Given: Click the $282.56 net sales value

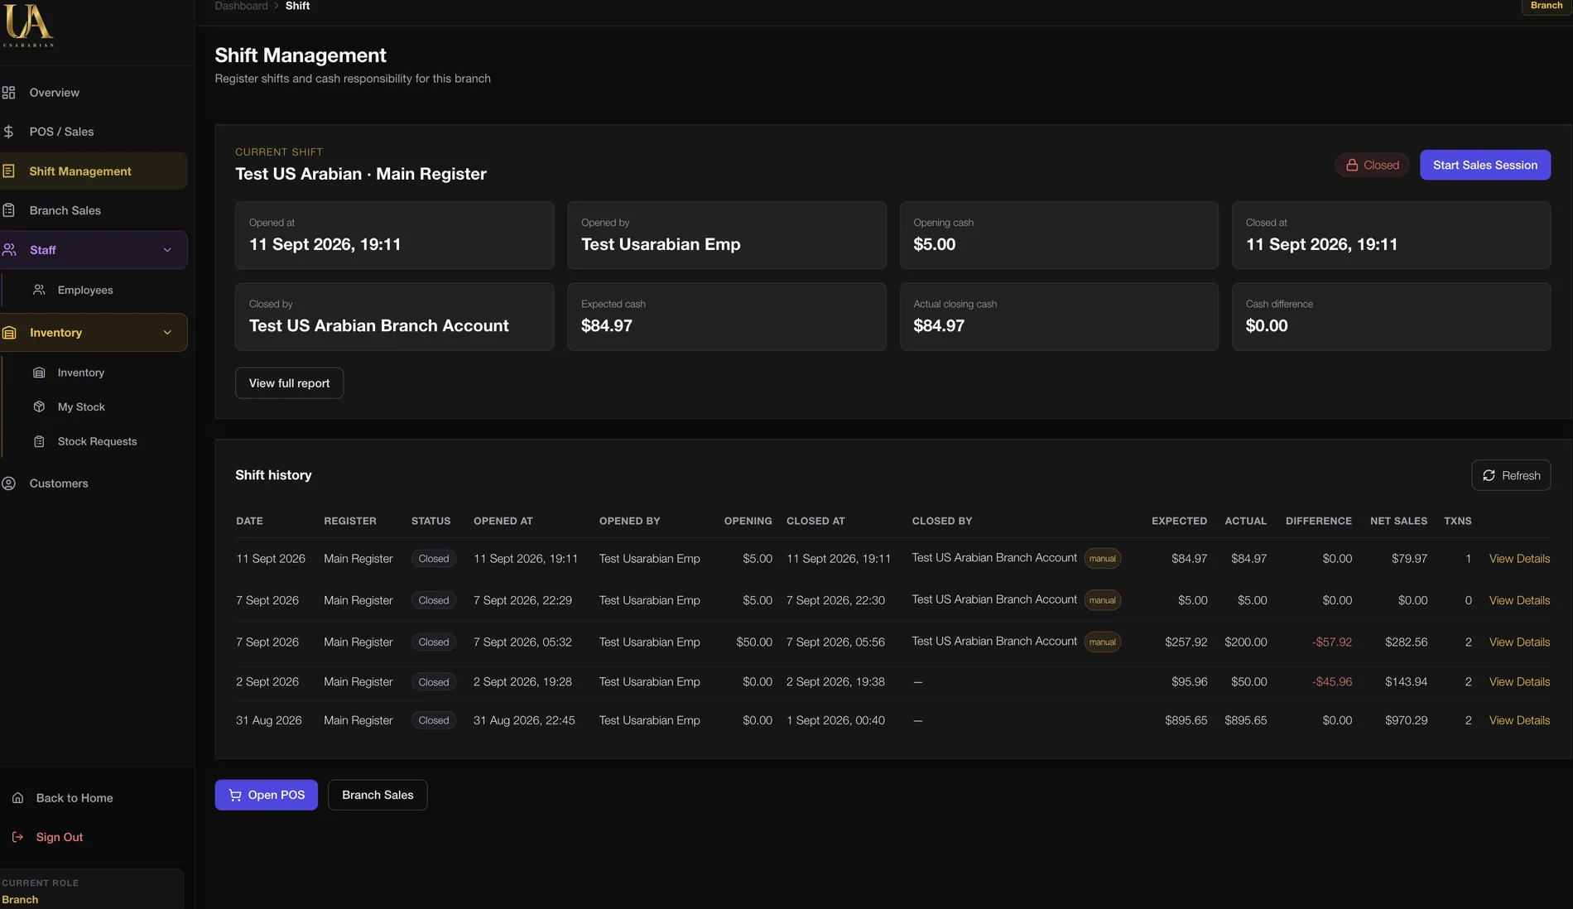Looking at the screenshot, I should [x=1406, y=642].
